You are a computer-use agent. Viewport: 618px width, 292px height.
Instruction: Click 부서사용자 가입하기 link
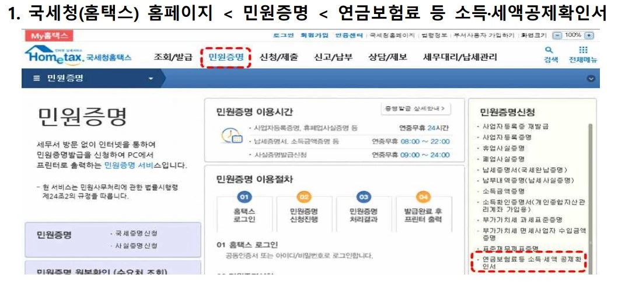(x=484, y=36)
